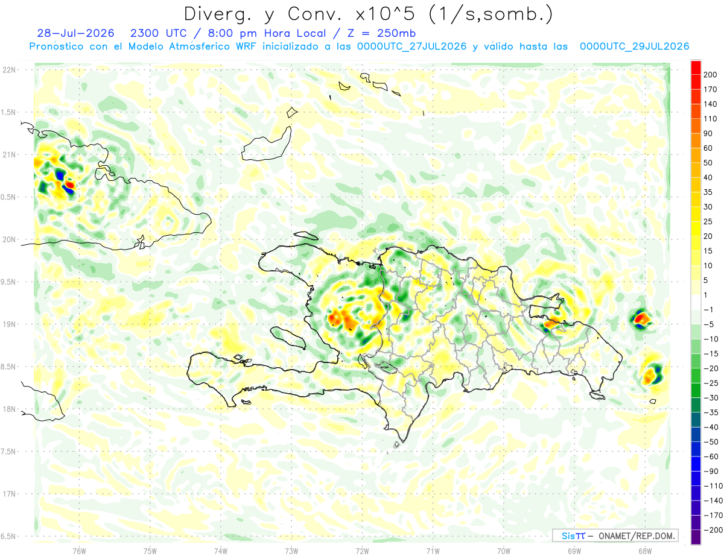724x559 pixels.
Task: Click the colorbar band between 60 and 90
Action: tap(696, 141)
